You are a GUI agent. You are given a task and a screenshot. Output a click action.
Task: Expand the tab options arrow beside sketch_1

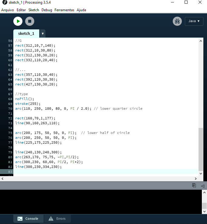[x=43, y=34]
